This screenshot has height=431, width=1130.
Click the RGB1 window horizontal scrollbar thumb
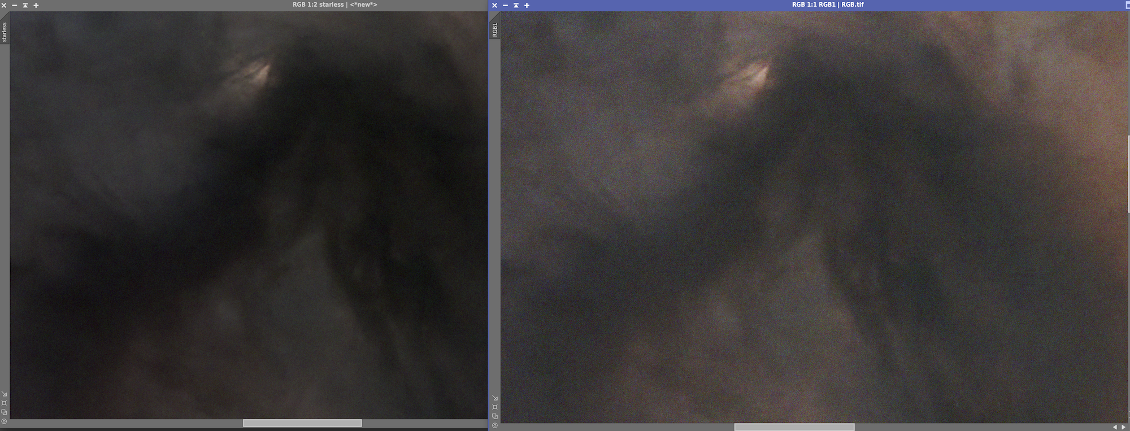pyautogui.click(x=794, y=427)
